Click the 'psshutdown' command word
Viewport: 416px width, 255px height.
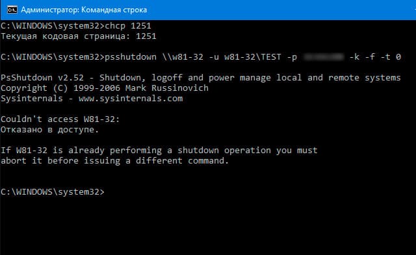(x=131, y=57)
